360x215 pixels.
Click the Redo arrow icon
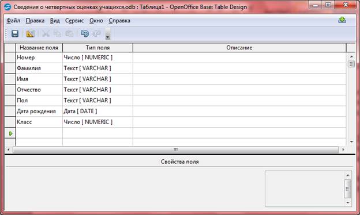[97, 33]
